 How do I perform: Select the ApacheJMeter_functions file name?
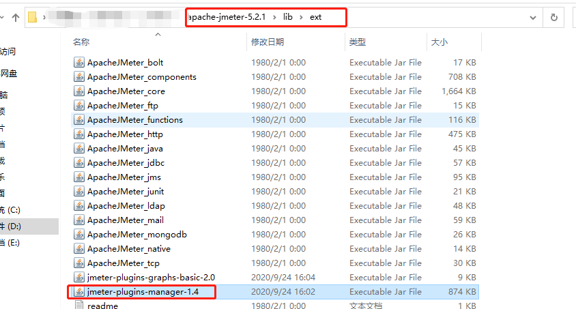[x=135, y=119]
